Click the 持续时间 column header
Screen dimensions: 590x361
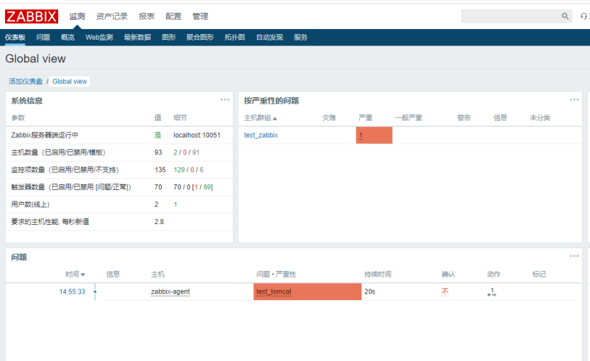click(378, 274)
